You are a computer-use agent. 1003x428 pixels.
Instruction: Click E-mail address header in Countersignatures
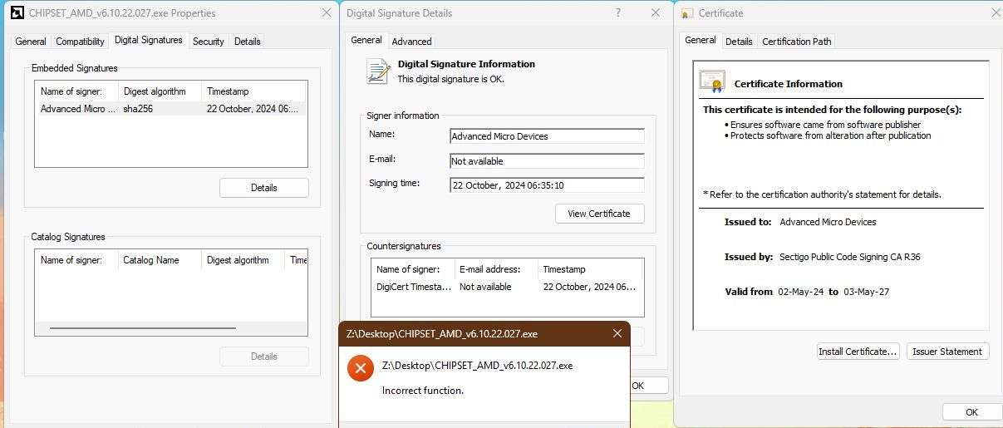(x=496, y=269)
